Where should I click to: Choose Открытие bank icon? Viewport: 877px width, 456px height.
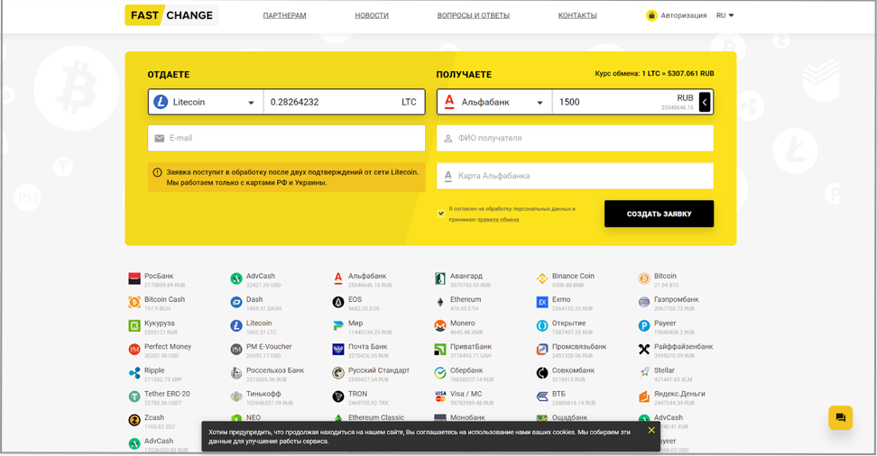(542, 326)
